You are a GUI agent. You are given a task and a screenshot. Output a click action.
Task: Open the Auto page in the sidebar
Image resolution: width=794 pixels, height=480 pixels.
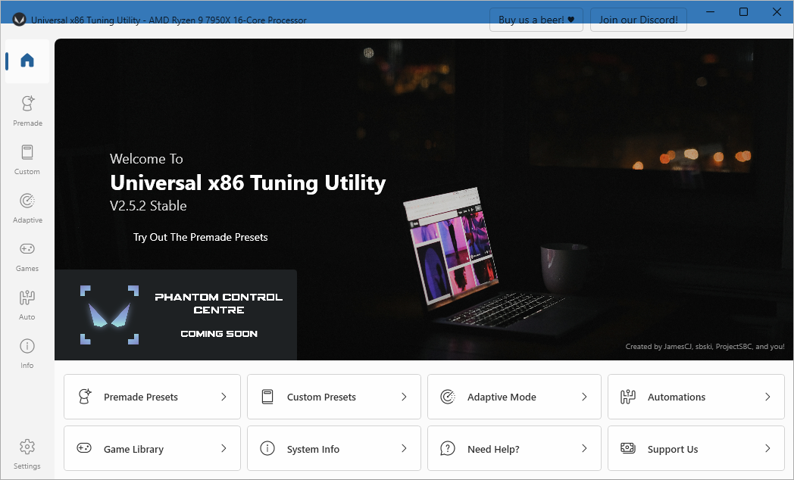point(27,305)
